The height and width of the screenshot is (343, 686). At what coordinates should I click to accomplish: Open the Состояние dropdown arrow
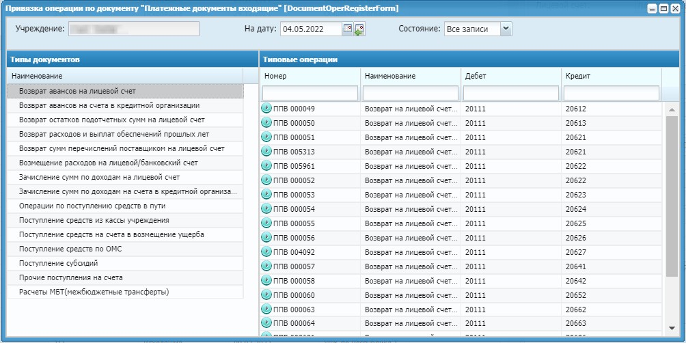506,29
